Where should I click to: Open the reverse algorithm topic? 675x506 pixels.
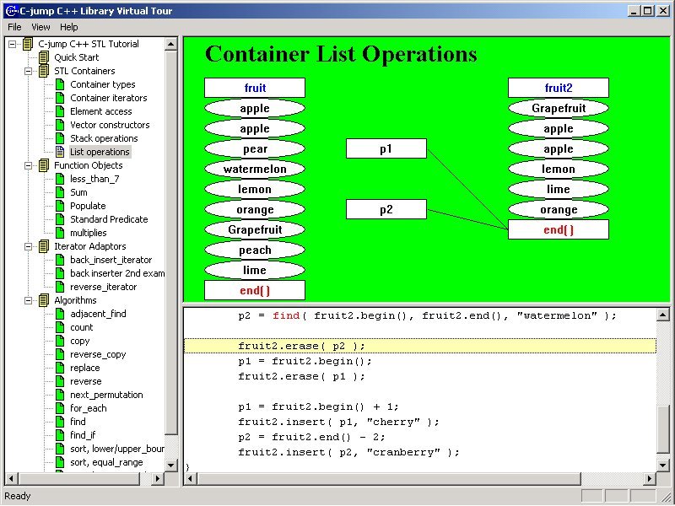[x=86, y=381]
